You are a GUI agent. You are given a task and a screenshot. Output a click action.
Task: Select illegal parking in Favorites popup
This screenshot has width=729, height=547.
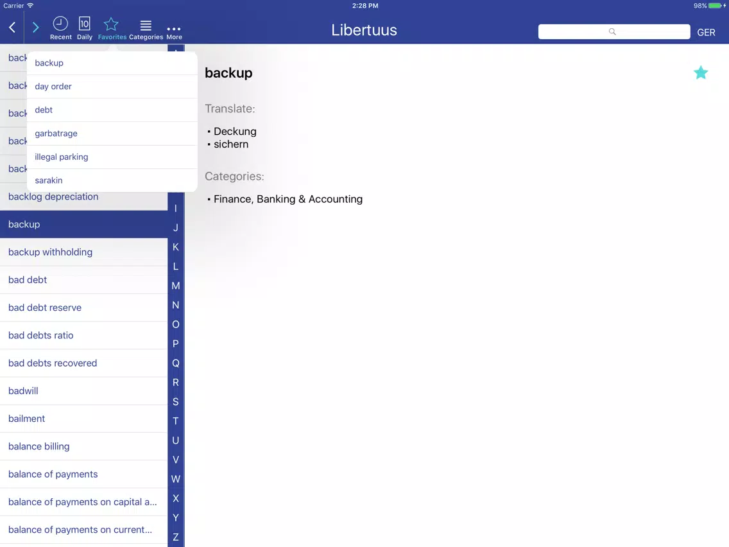112,157
